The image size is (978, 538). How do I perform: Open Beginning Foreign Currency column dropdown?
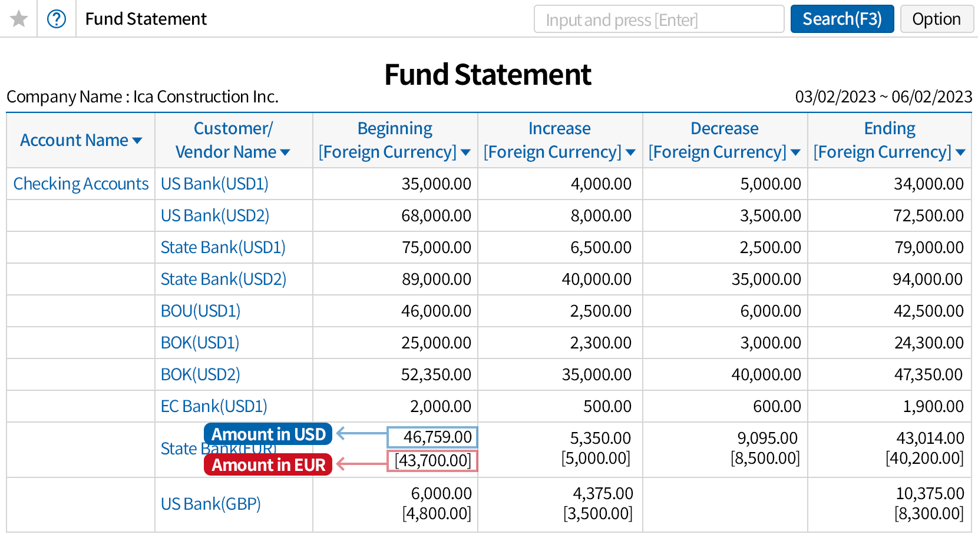point(465,152)
